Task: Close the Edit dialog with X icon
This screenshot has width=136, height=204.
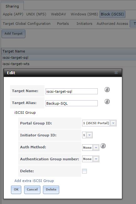Action: 116,73
